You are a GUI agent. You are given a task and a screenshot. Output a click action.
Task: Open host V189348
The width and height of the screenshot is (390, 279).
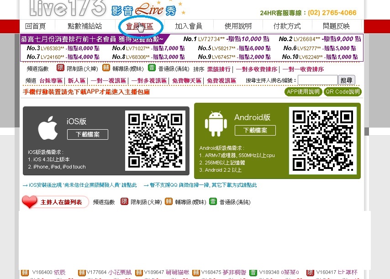279,273
